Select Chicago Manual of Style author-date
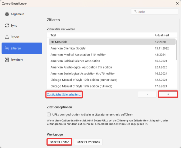181x148 pixels. click(112, 80)
